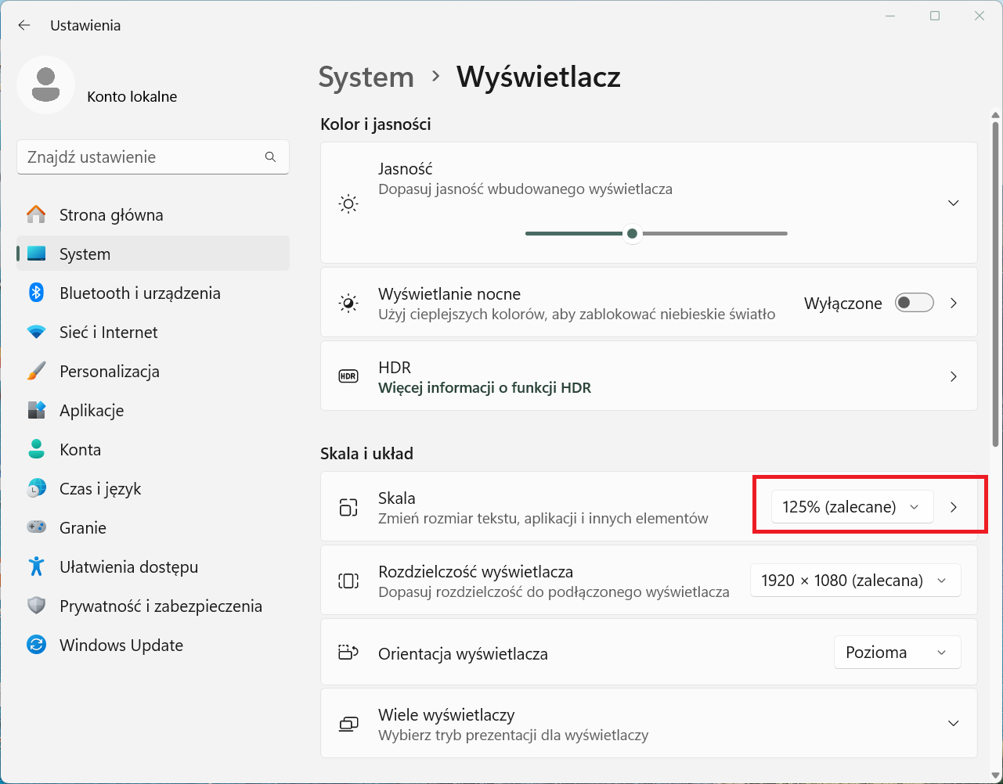This screenshot has width=1003, height=784.
Task: Go back with the arrow beside Ustawienia
Action: tap(24, 25)
